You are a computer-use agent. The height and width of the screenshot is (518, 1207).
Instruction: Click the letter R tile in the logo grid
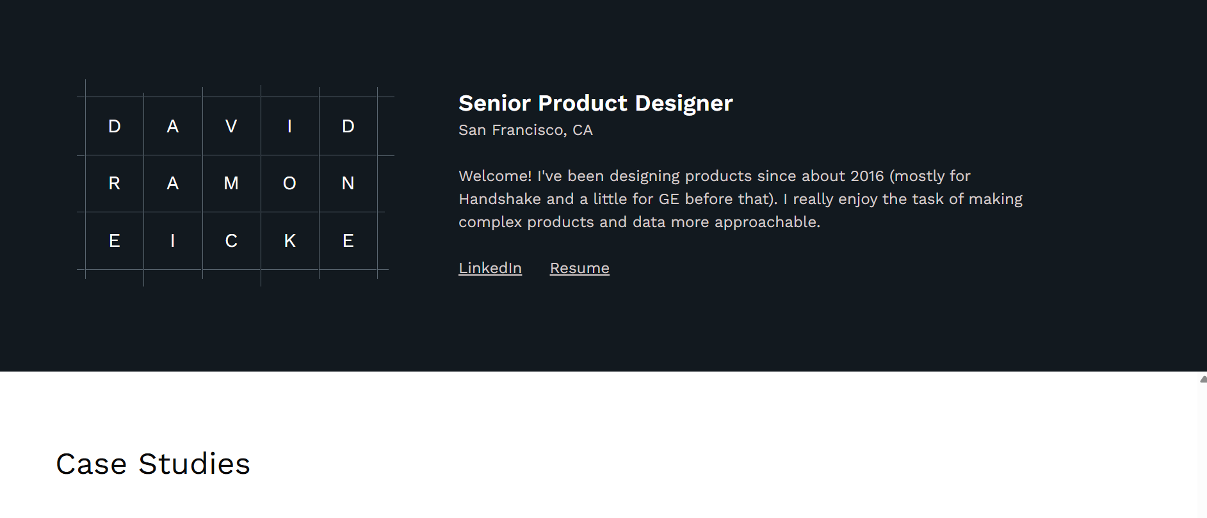coord(115,184)
